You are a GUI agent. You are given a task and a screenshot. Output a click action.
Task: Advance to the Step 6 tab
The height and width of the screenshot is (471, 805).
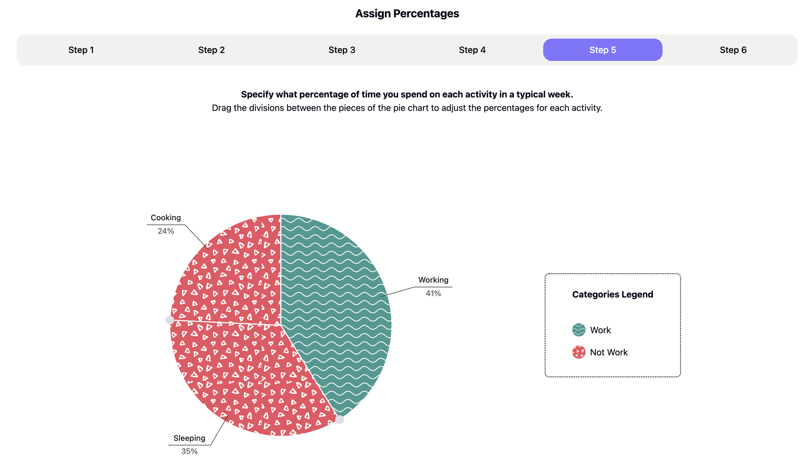click(733, 50)
